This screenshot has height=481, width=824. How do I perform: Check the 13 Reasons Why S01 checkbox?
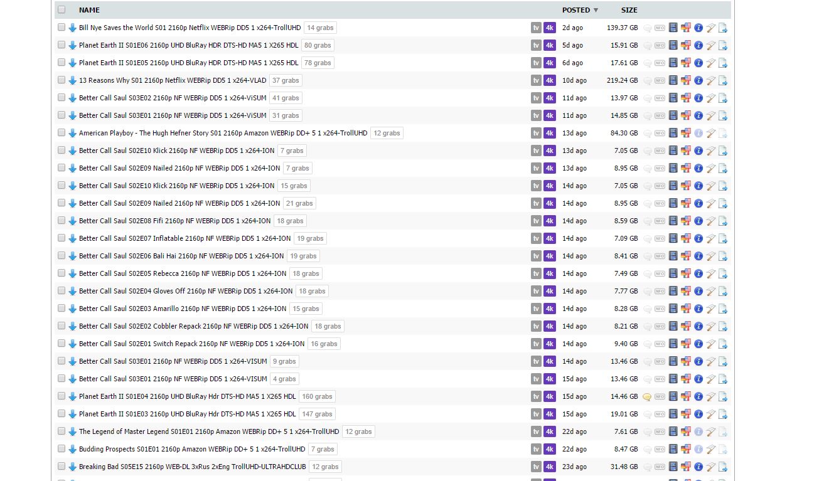pos(62,80)
